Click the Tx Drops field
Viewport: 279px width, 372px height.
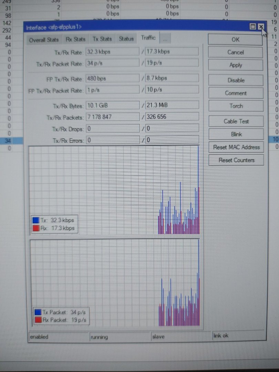pos(113,128)
